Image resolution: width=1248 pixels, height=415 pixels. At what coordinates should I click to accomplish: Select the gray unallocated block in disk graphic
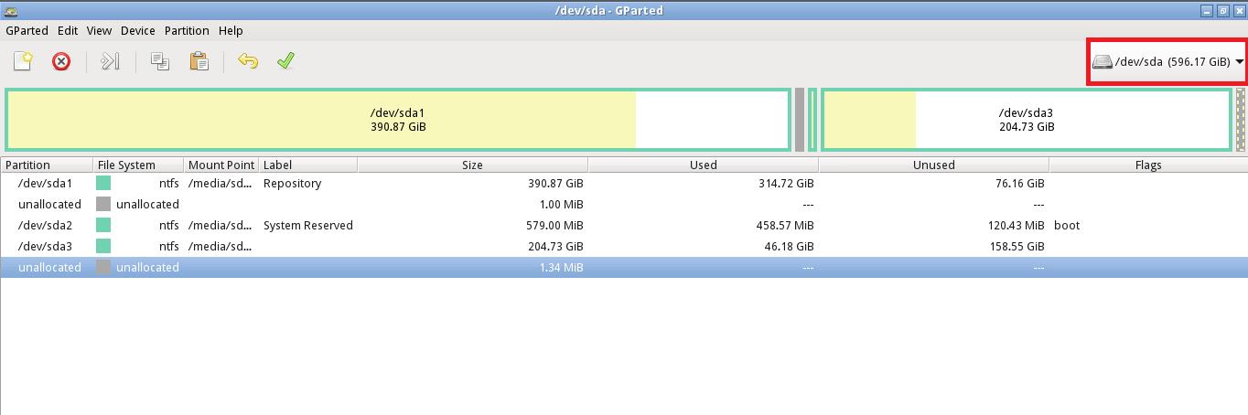click(x=800, y=120)
